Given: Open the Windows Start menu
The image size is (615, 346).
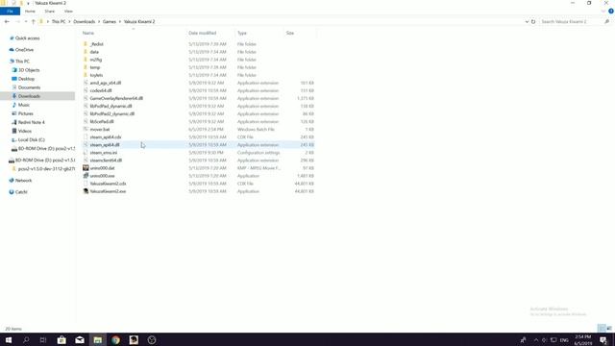Looking at the screenshot, I should 9,339.
